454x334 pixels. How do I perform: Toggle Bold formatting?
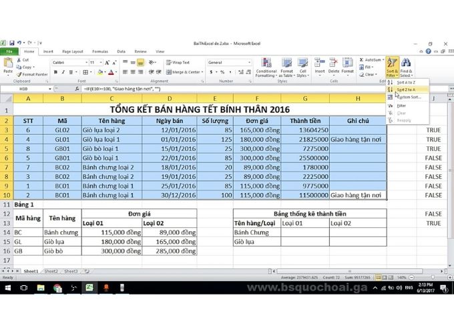point(55,72)
